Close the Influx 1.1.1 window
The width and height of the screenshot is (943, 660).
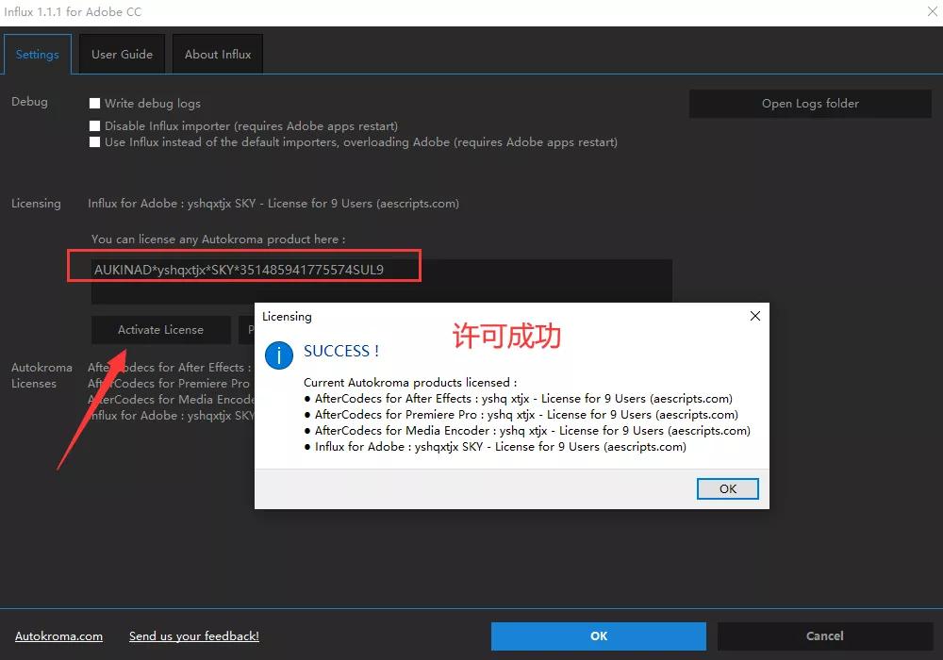click(932, 11)
